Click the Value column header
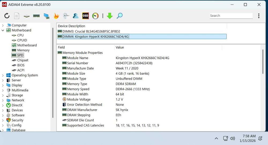268x145 pixels. (x=120, y=47)
